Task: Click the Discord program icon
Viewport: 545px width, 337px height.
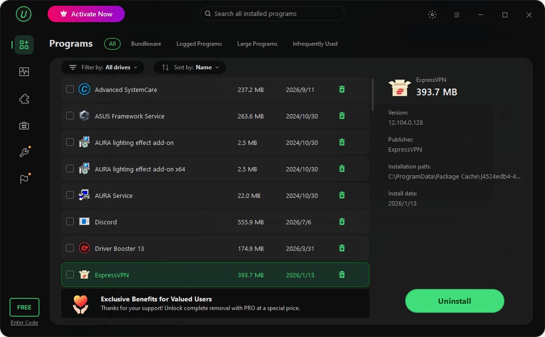Action: click(x=84, y=221)
